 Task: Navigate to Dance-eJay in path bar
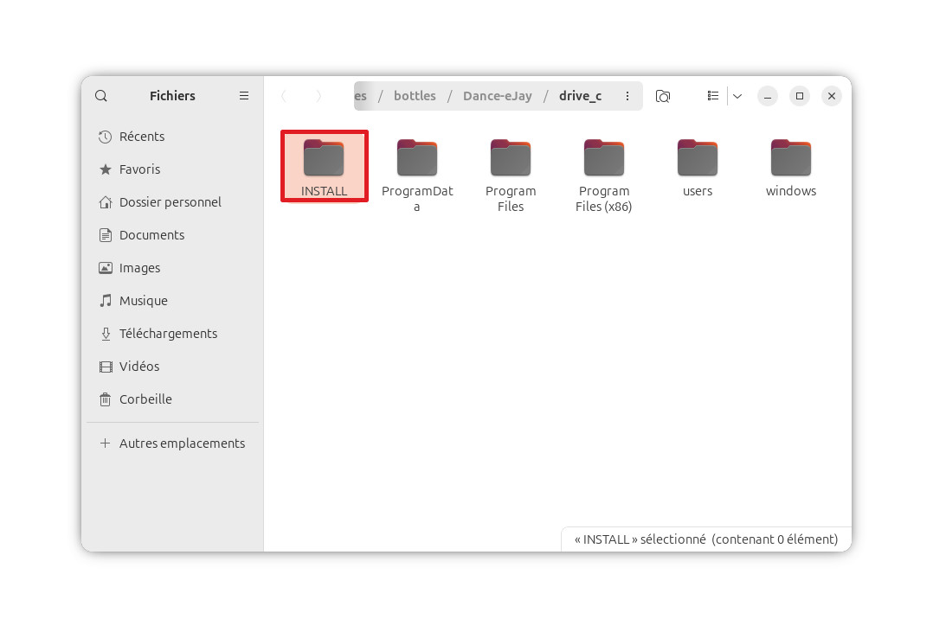(498, 96)
